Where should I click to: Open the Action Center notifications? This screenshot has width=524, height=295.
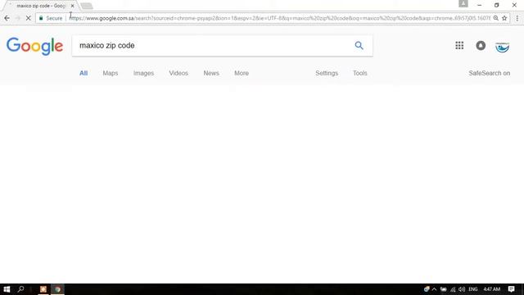click(x=511, y=289)
